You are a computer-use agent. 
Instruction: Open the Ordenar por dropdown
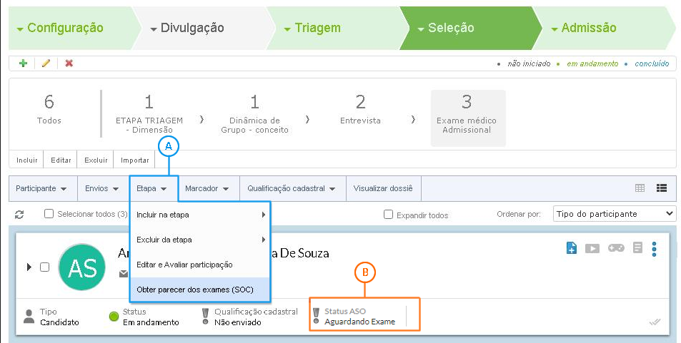(614, 213)
